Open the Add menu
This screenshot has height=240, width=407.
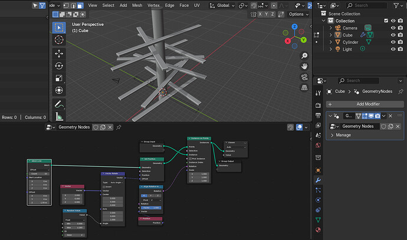point(123,5)
